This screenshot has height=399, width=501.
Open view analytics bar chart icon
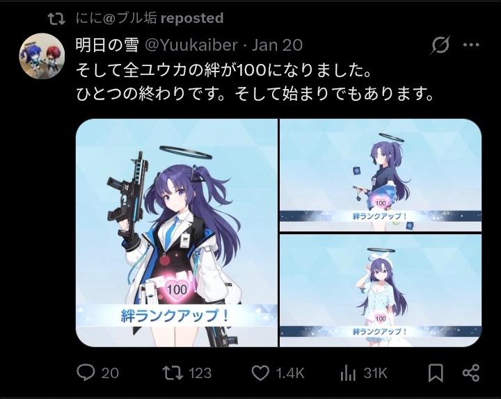348,373
